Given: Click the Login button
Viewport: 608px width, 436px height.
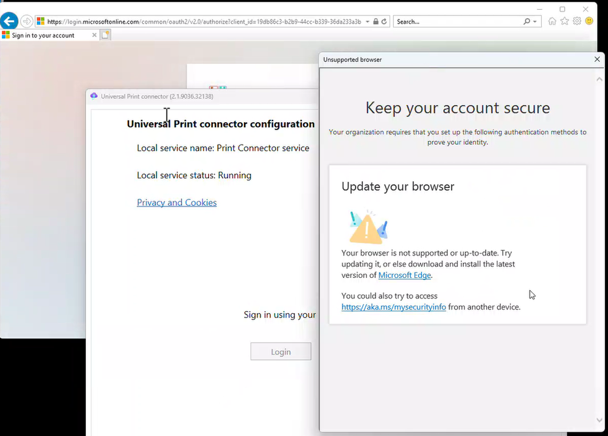Looking at the screenshot, I should coord(281,351).
